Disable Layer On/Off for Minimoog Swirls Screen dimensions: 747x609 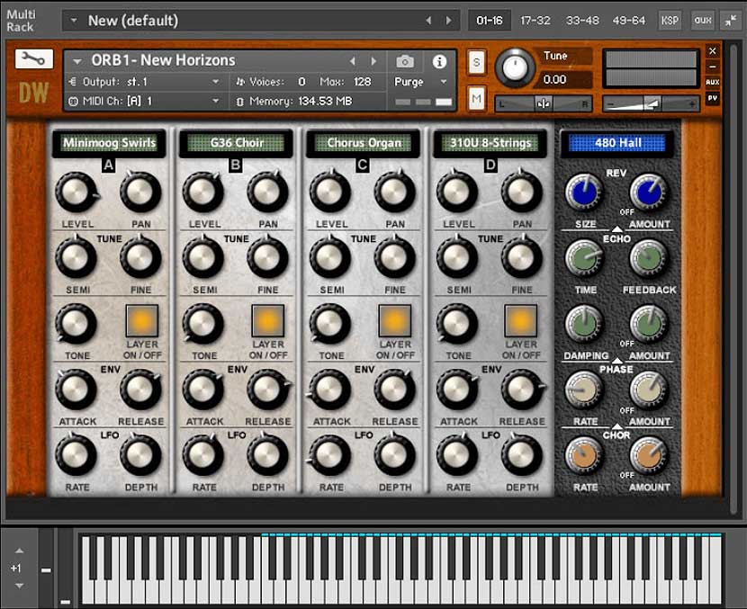point(143,323)
